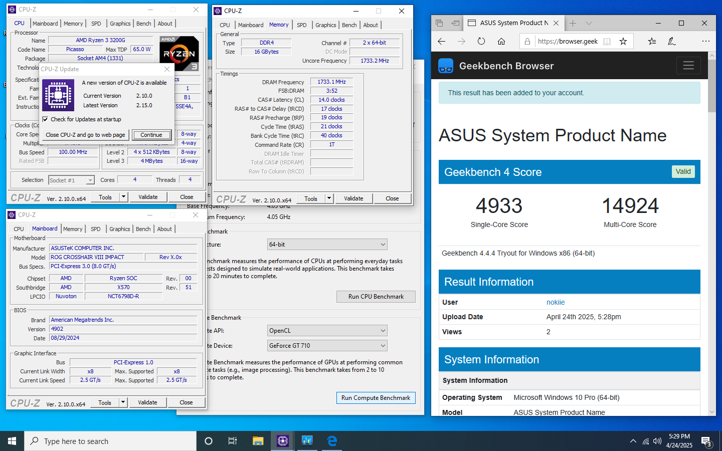
Task: Close the CPU-Z Update dialog
Action: [x=167, y=69]
